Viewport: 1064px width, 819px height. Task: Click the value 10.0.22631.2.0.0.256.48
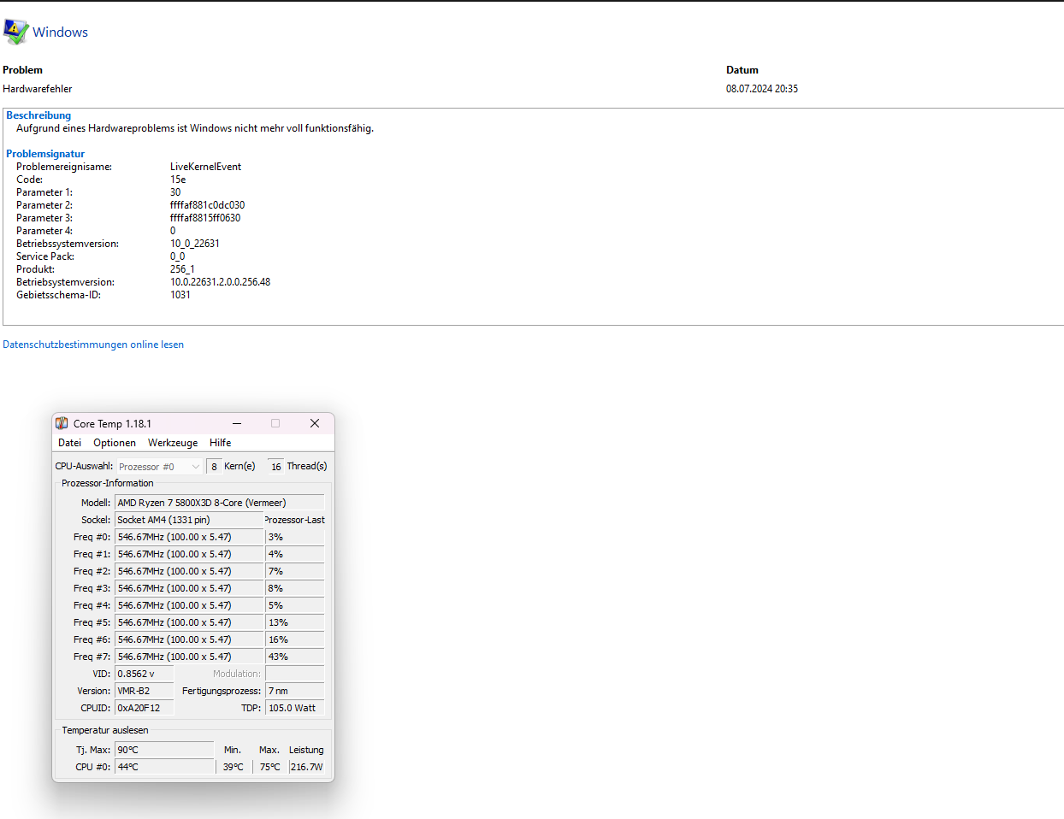pyautogui.click(x=220, y=282)
